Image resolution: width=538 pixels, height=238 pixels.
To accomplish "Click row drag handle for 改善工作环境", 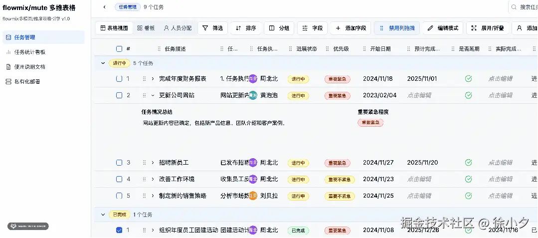I will pos(144,179).
